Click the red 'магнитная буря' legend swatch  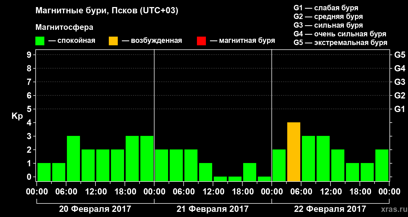[201, 41]
